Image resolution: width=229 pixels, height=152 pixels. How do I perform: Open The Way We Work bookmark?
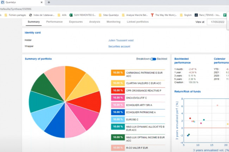(164, 15)
